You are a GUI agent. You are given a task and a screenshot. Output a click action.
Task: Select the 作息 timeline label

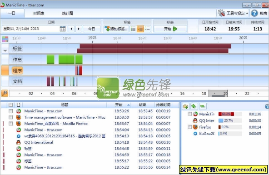click(18, 60)
